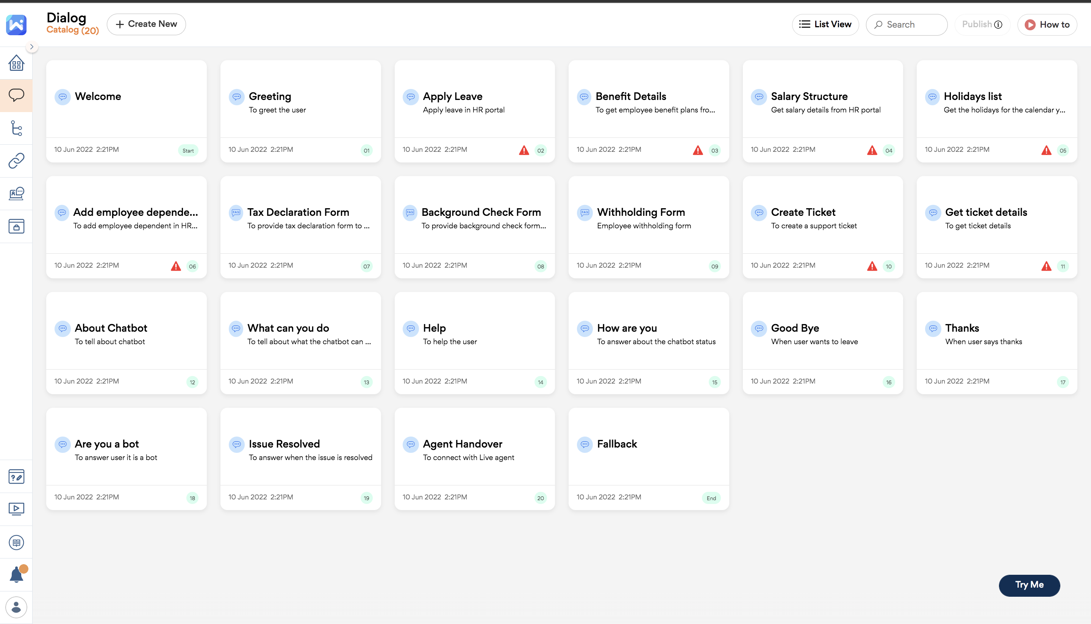This screenshot has height=624, width=1091.
Task: Click the Publish info icon
Action: [x=999, y=25]
